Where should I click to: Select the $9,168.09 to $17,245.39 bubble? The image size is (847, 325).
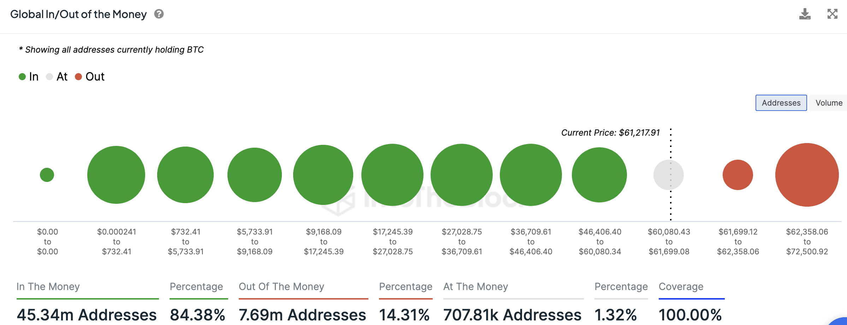click(x=323, y=175)
